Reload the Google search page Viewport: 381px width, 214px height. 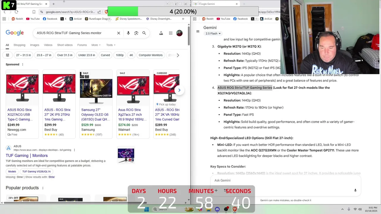tap(16, 12)
